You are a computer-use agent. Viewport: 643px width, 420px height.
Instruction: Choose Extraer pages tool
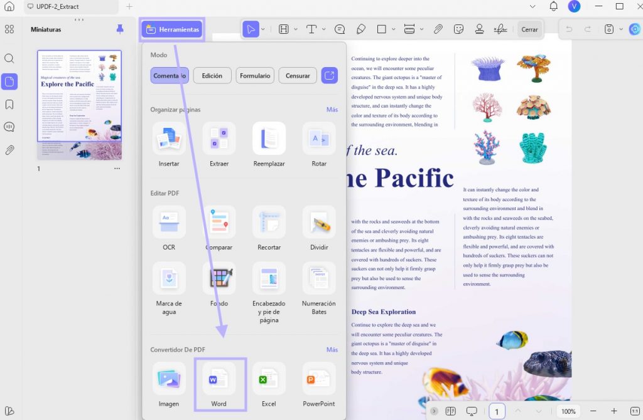219,145
